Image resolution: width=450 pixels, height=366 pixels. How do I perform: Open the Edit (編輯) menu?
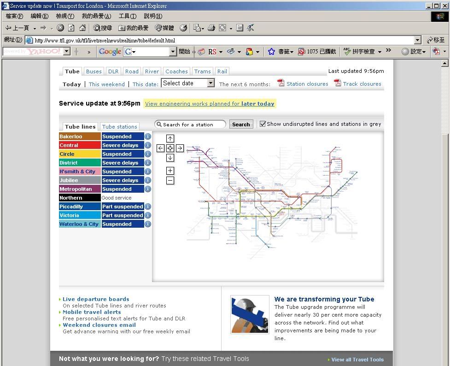pyautogui.click(x=40, y=16)
